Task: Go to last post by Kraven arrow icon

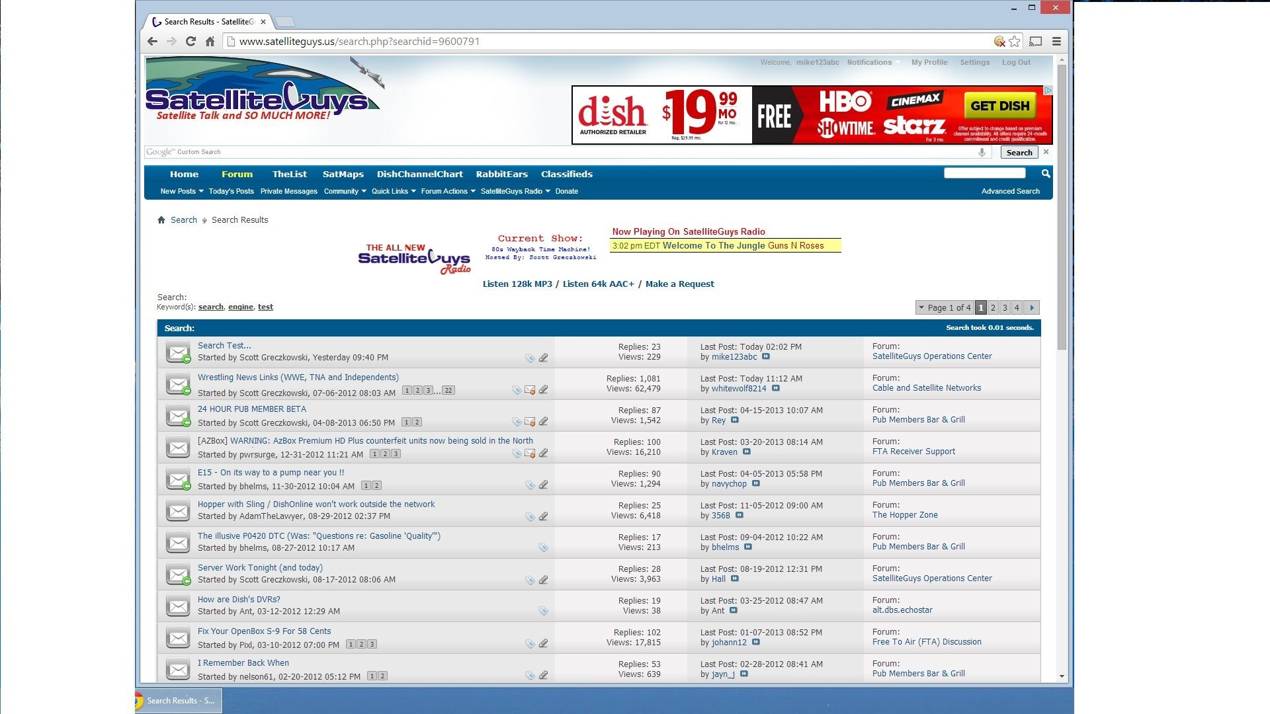Action: click(x=746, y=452)
